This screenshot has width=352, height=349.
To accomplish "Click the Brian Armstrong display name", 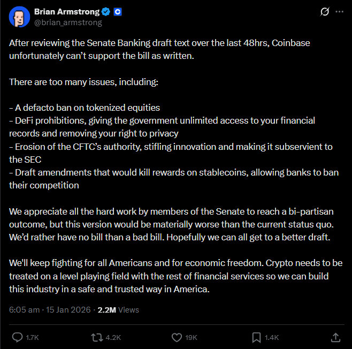I will 65,11.
